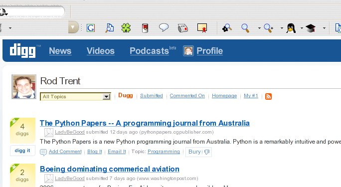This screenshot has height=187, width=341.
Task: Click the document search magnifier icon
Action: (110, 28)
